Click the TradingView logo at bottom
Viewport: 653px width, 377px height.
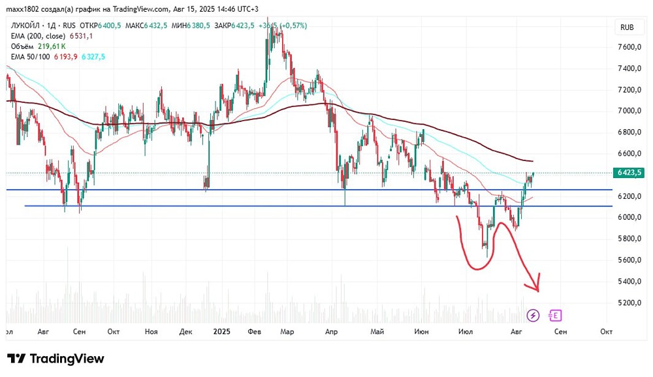pyautogui.click(x=56, y=359)
